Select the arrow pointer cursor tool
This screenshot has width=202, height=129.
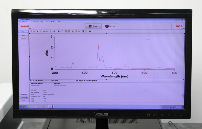click(x=37, y=31)
